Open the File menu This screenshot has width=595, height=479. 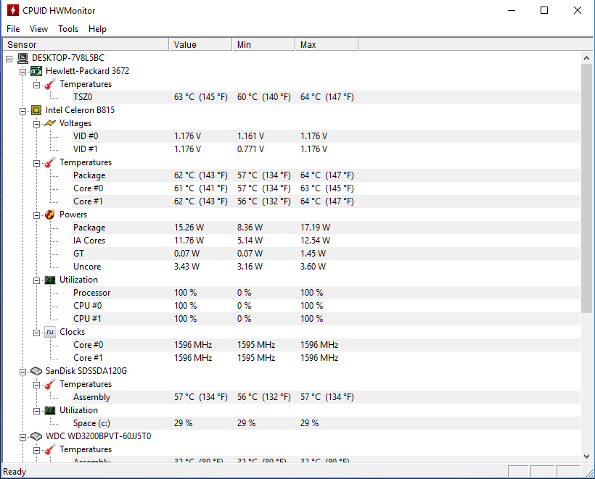13,29
